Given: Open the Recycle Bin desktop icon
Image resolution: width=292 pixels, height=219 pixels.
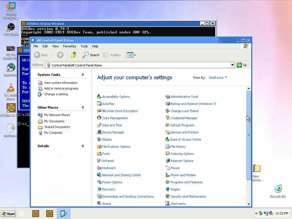Looking at the screenshot, I should (278, 191).
